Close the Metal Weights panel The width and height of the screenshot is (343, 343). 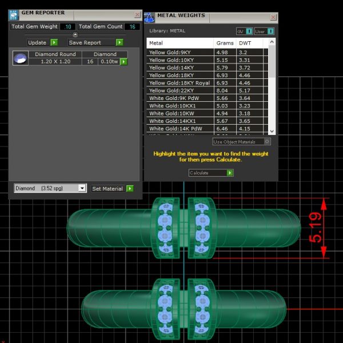[273, 17]
